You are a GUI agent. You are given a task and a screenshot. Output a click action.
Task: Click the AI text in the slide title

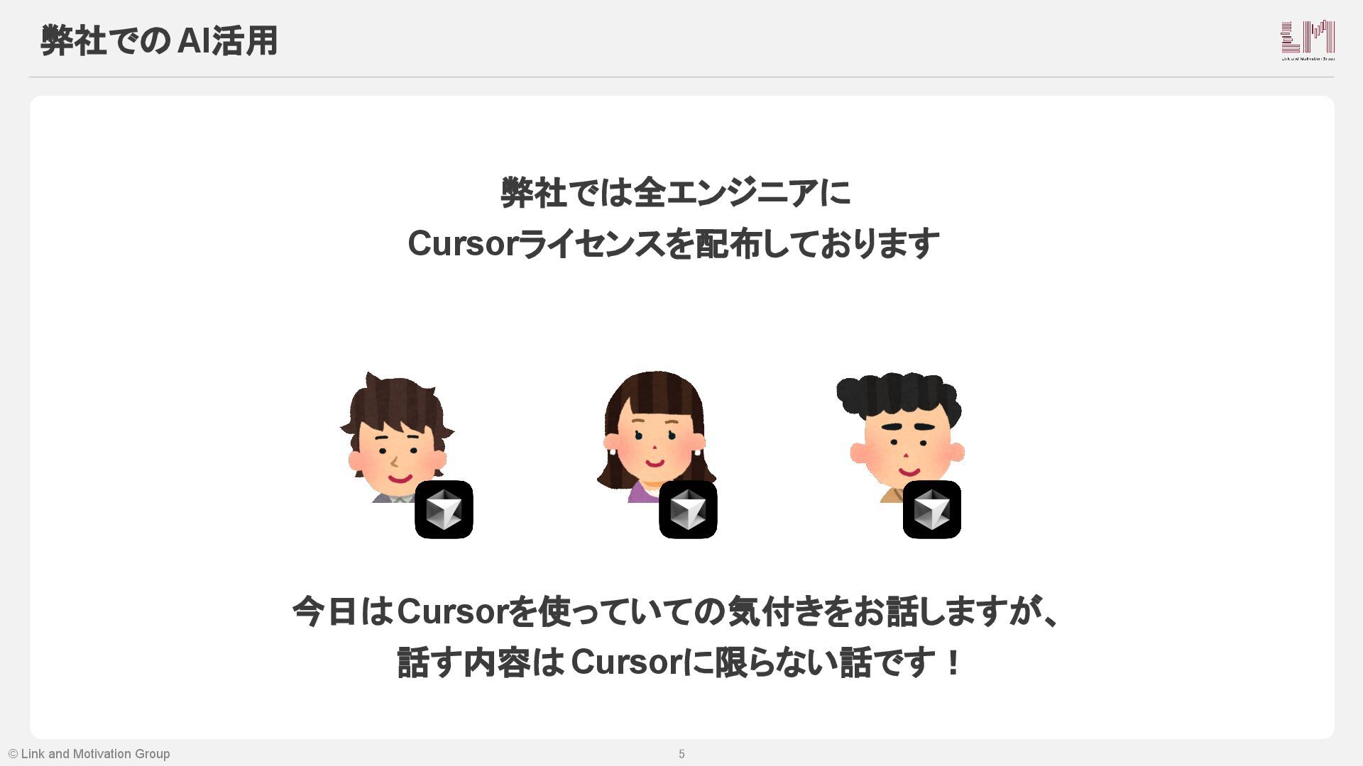tap(193, 40)
